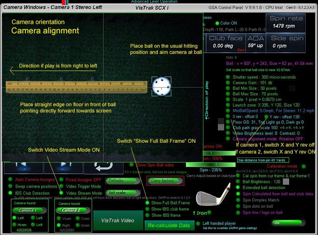This screenshot has height=235, width=318.
Task: Toggle Show IBS frame
Action: 147,215
